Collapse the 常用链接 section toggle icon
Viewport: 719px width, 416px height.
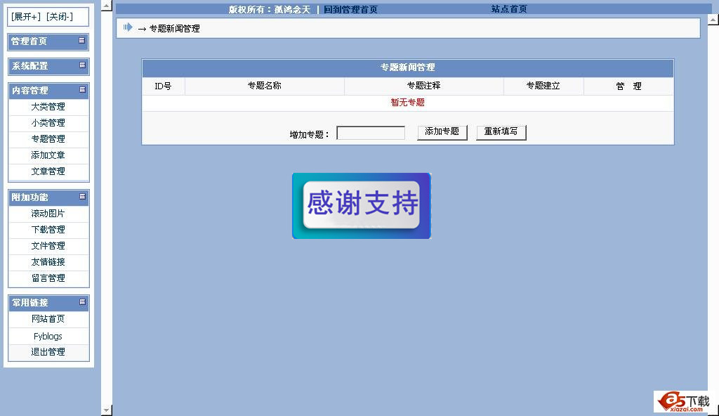click(x=82, y=301)
